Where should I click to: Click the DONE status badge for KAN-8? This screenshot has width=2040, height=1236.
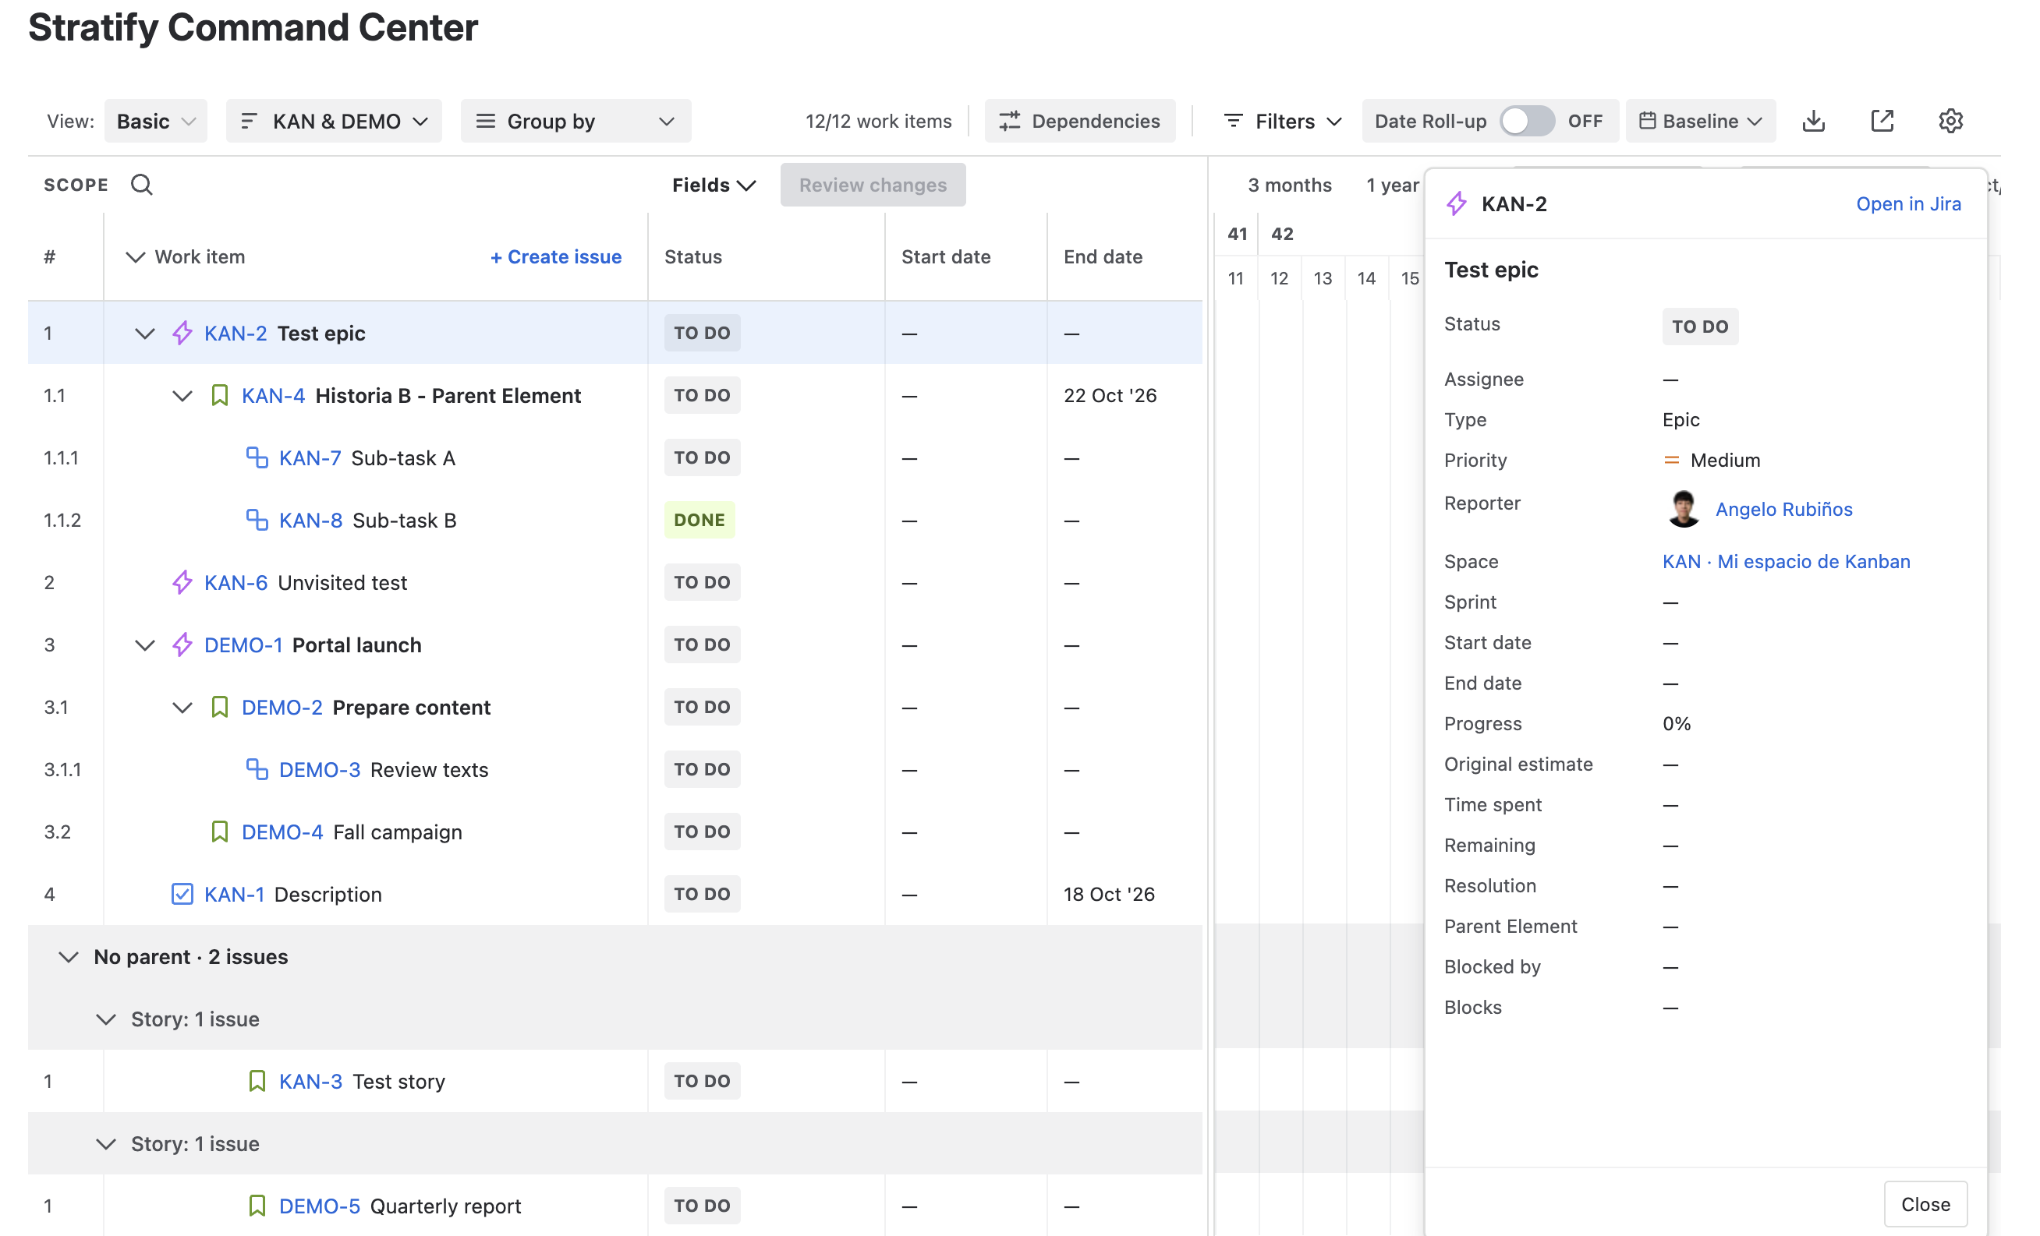point(699,521)
